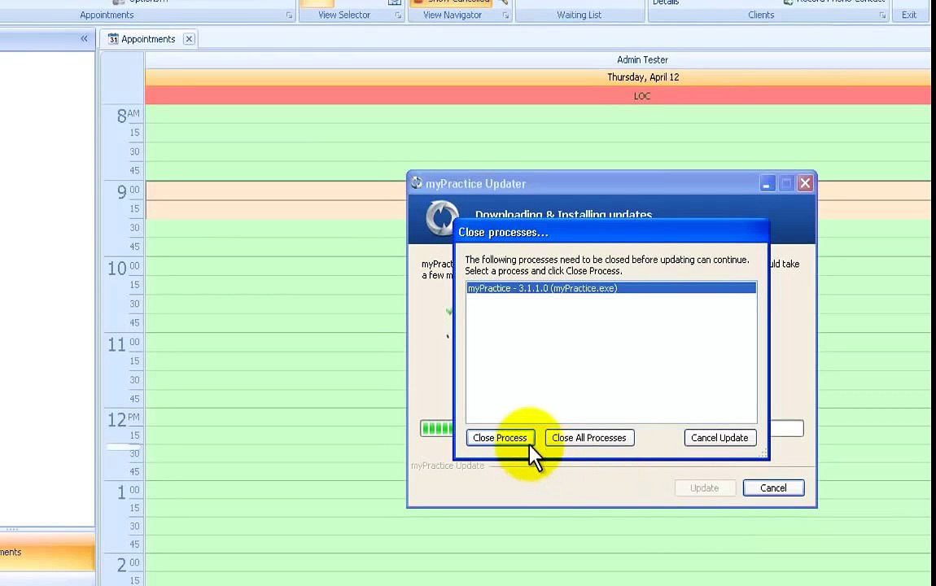Expand View Selector group launcher arrow

398,15
